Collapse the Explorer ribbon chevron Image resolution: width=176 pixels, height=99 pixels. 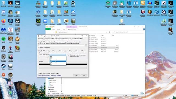[142, 29]
